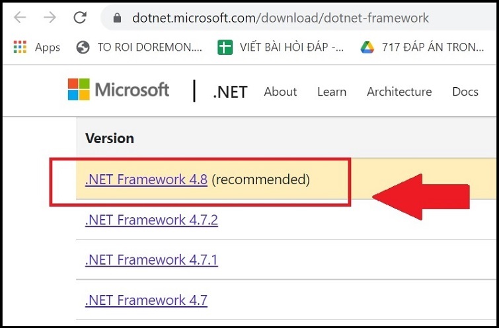This screenshot has height=328, width=499.
Task: Open the Docs menu item
Action: coord(465,92)
